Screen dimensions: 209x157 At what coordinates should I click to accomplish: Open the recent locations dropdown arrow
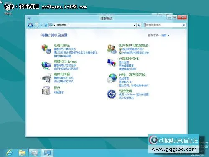click(x=41, y=25)
